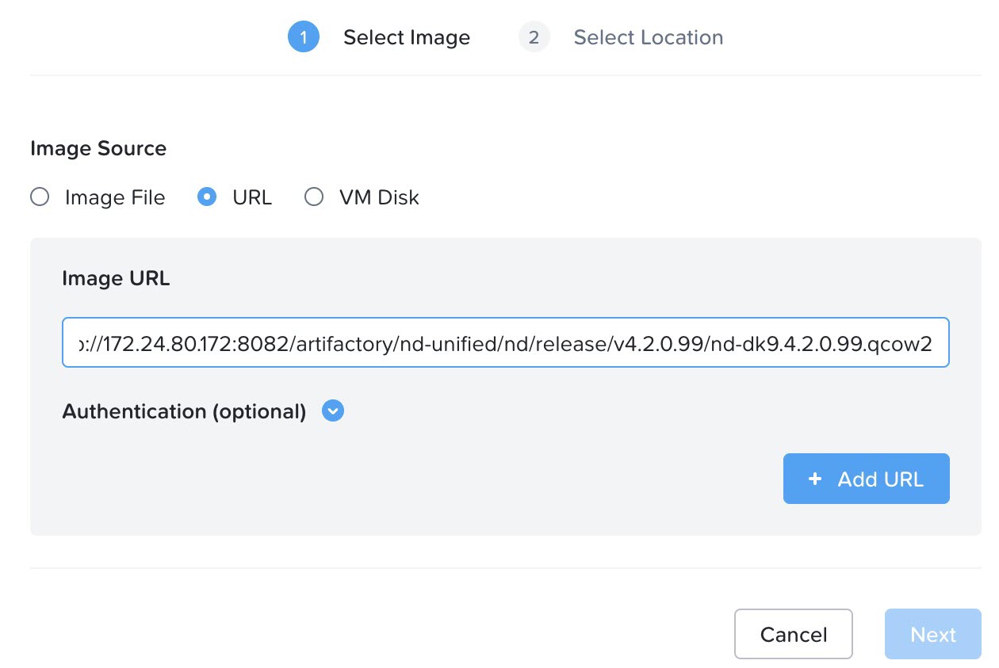Select the URL radio button
This screenshot has height=668, width=999.
pyautogui.click(x=207, y=197)
